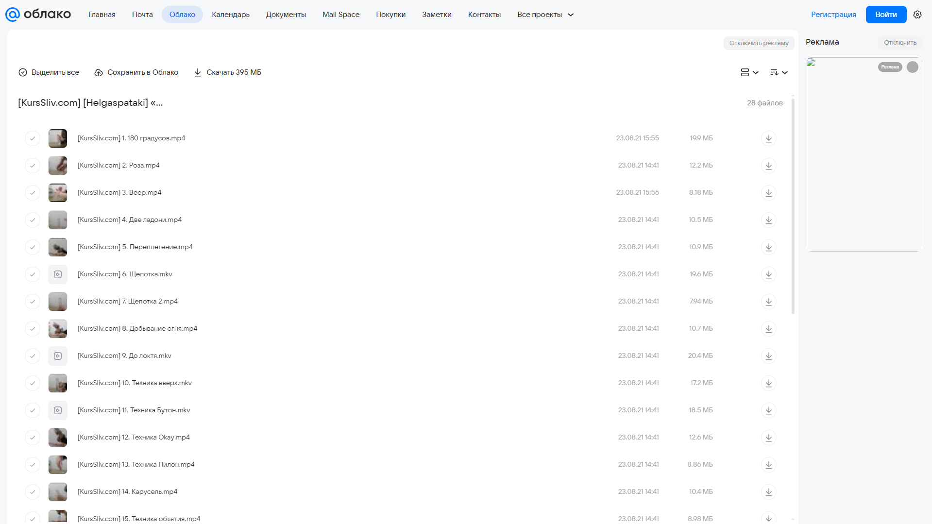This screenshot has width=932, height=524.
Task: Download the 180 градусов.mp4 file
Action: (768, 138)
